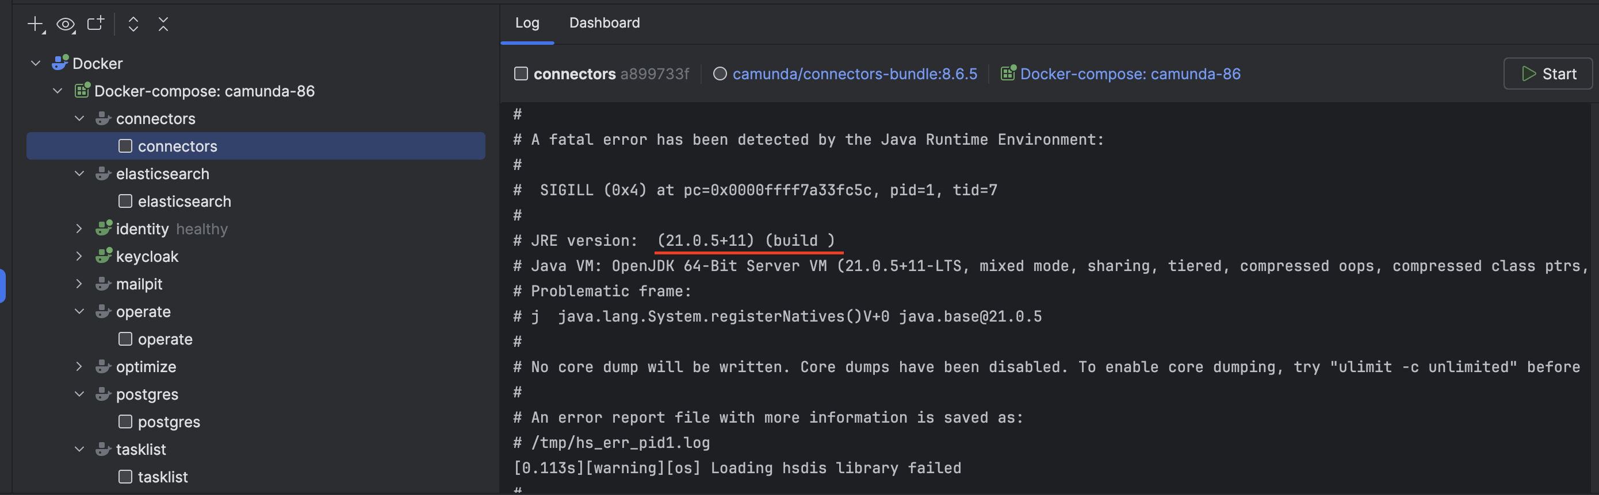Click the postgres service group icon

click(x=103, y=394)
